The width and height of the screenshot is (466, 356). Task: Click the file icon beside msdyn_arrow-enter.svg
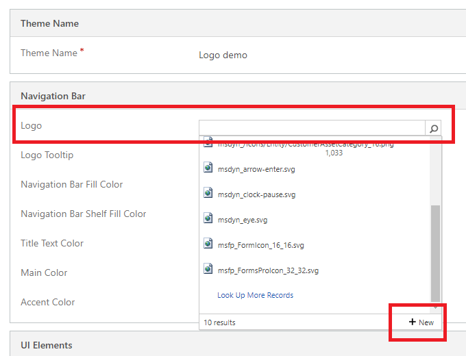209,168
